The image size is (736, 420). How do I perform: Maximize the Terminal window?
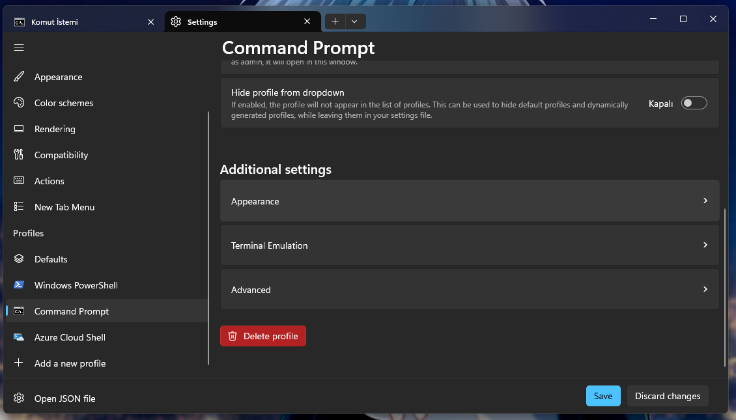pos(683,19)
